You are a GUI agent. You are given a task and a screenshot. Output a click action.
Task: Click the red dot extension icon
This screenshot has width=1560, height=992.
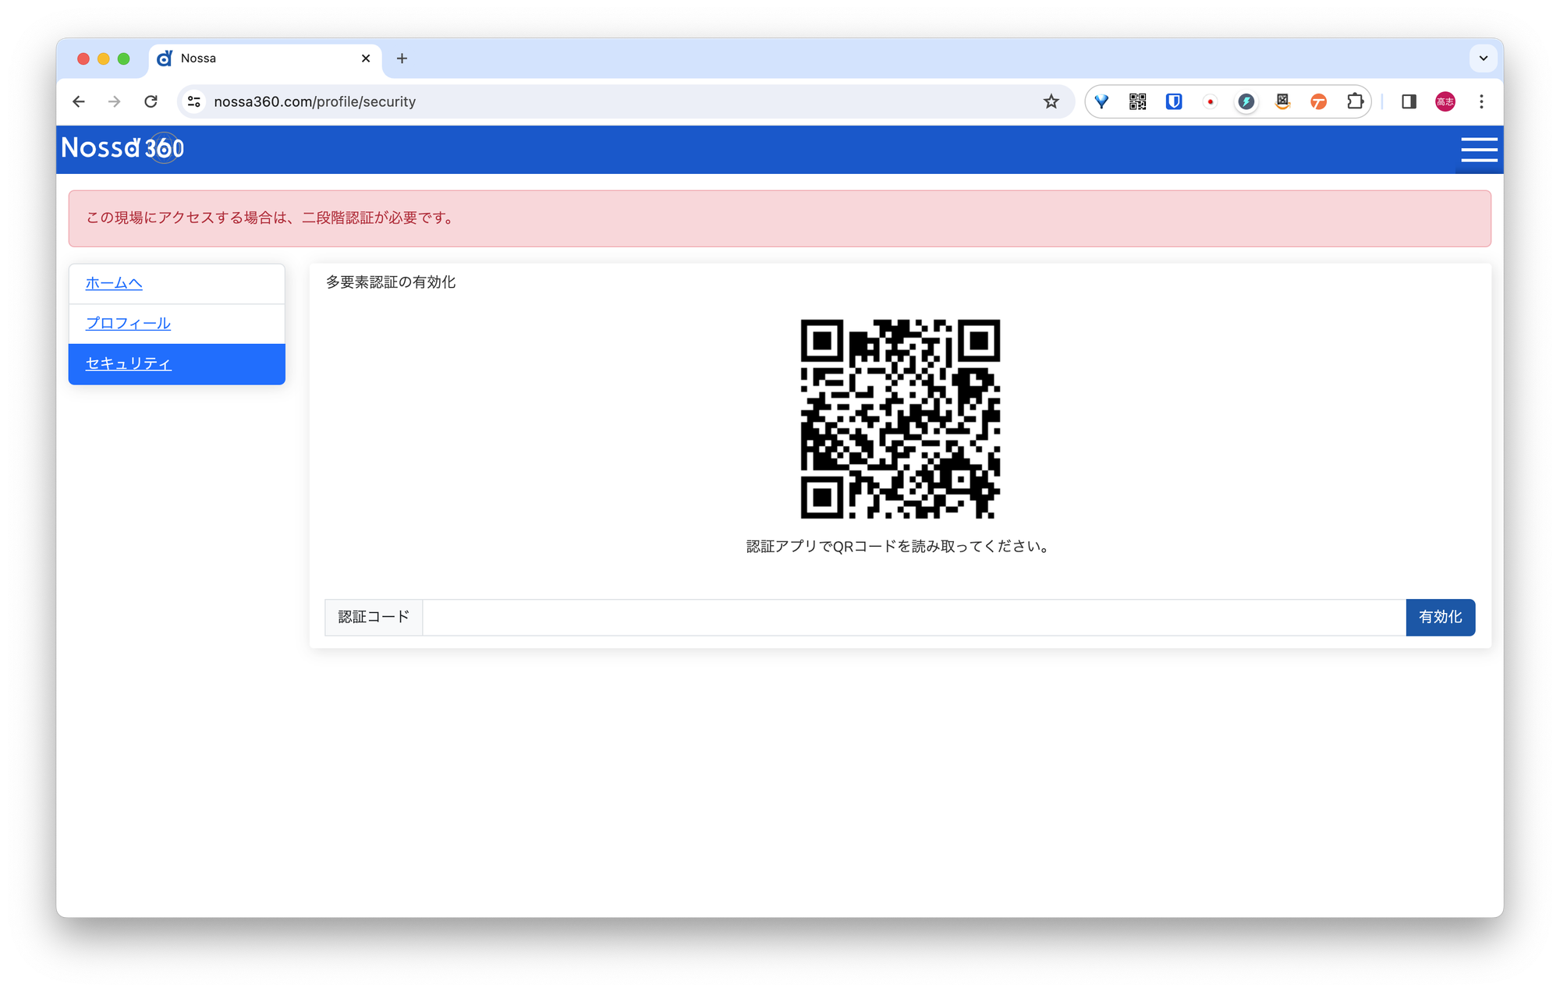pyautogui.click(x=1210, y=101)
